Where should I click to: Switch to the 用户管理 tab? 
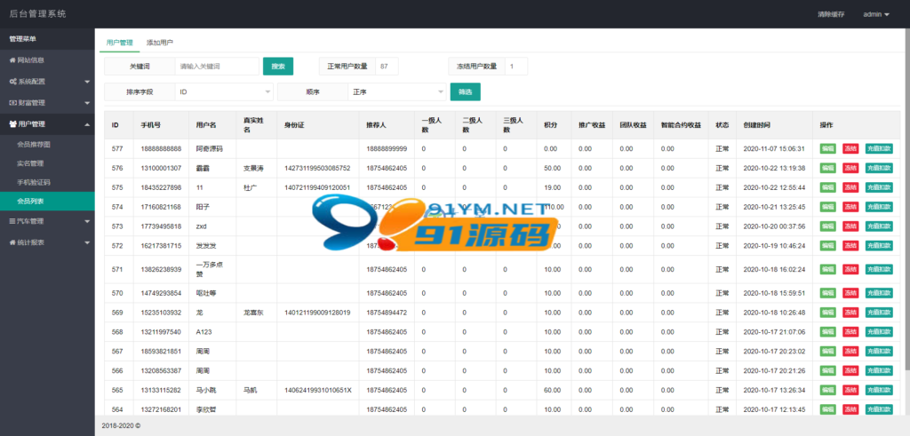click(x=120, y=43)
